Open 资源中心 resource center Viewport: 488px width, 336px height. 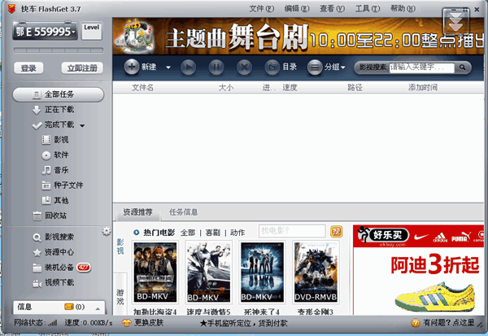pos(53,252)
